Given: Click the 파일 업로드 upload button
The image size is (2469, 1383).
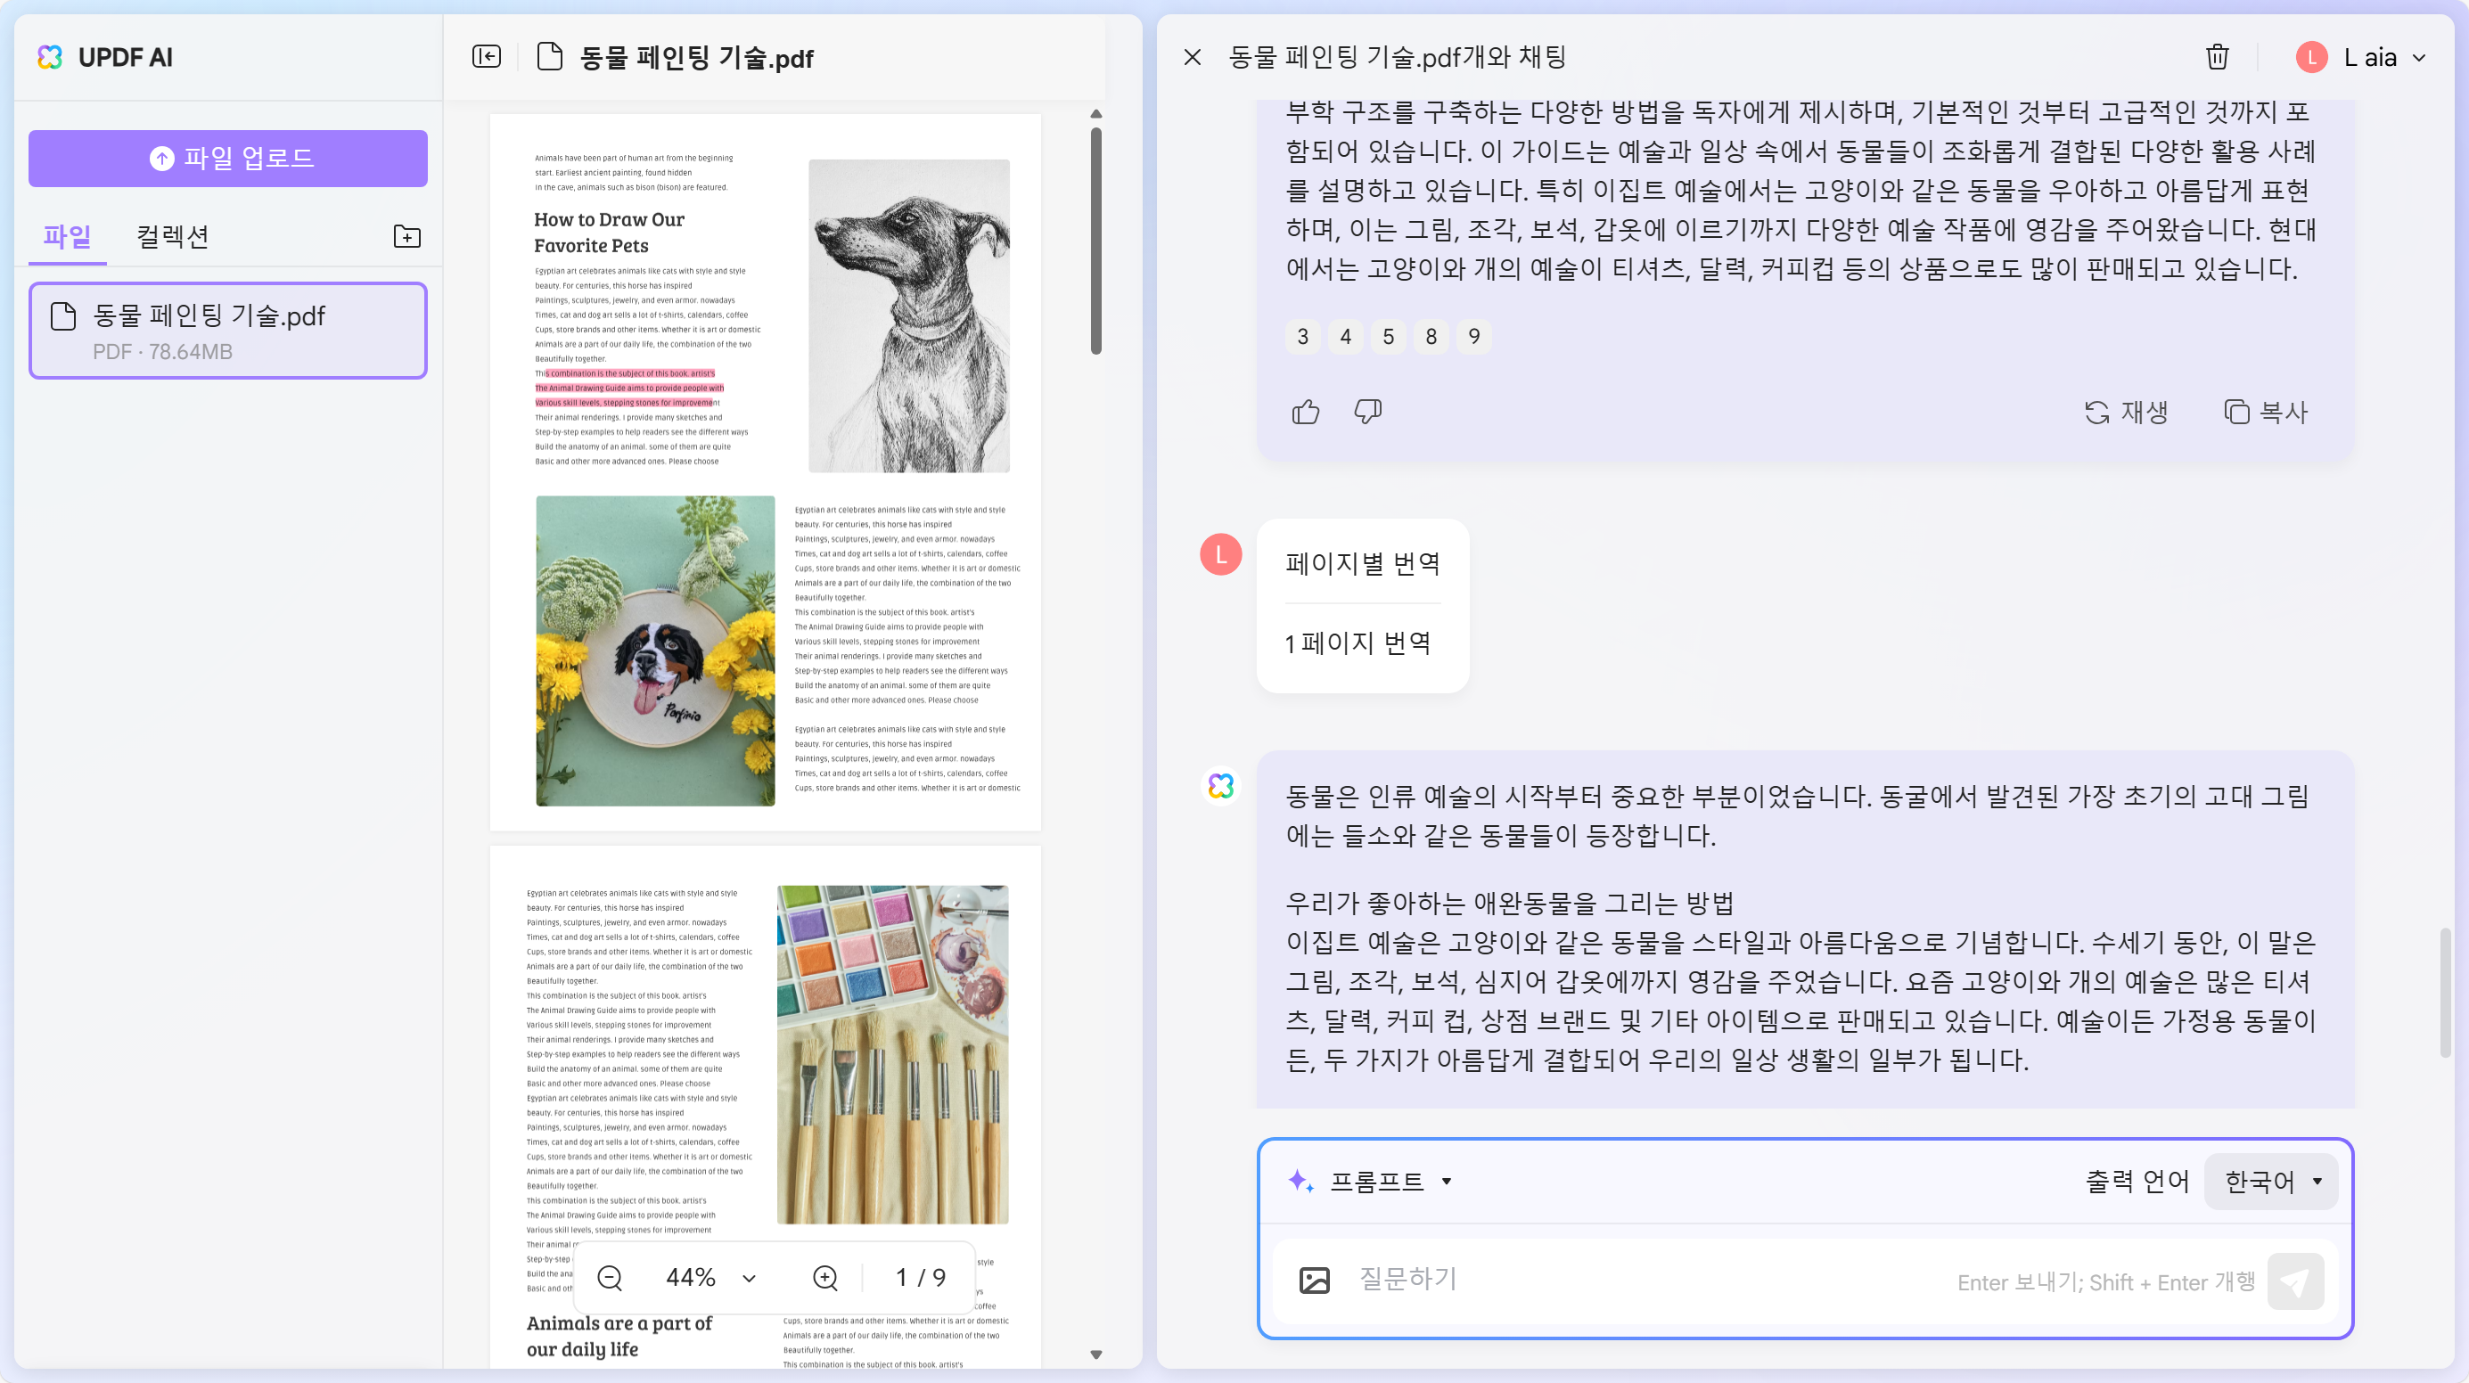Looking at the screenshot, I should (228, 158).
